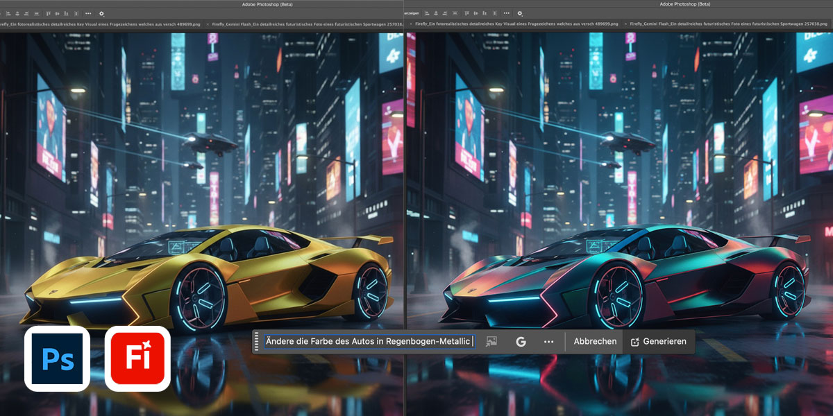The image size is (833, 416).
Task: Close Firefly_Gemini Flash tab in left window
Action: [208, 24]
